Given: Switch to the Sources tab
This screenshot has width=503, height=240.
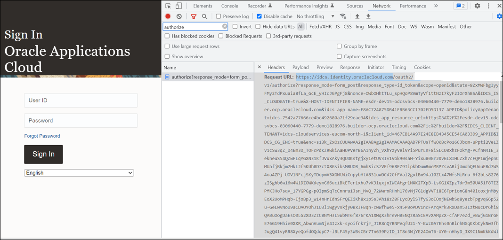Looking at the screenshot, I should coord(355,6).
